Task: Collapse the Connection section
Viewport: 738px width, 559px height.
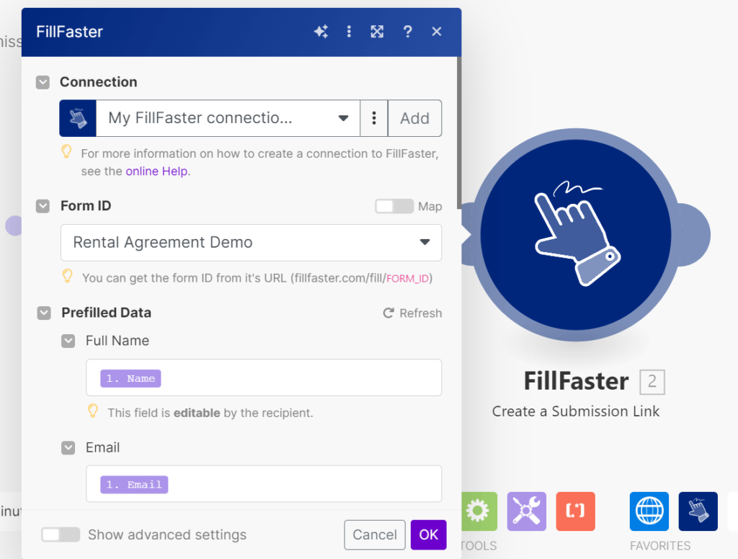Action: (x=43, y=82)
